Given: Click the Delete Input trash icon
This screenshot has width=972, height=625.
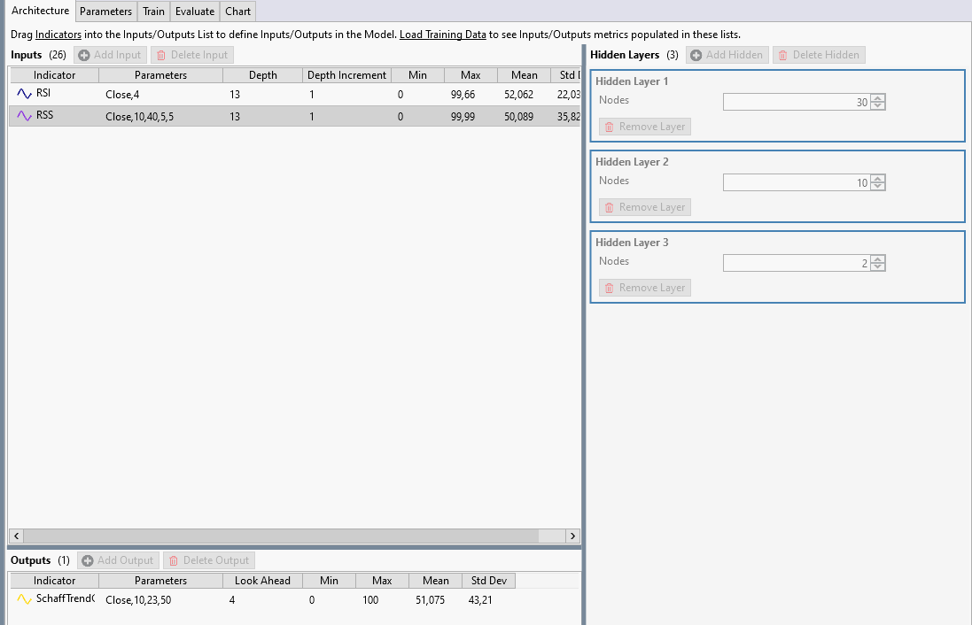Looking at the screenshot, I should click(x=161, y=55).
